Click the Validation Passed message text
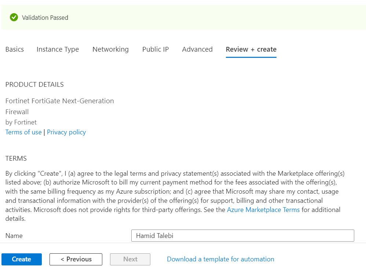The height and width of the screenshot is (272, 366). pos(45,18)
